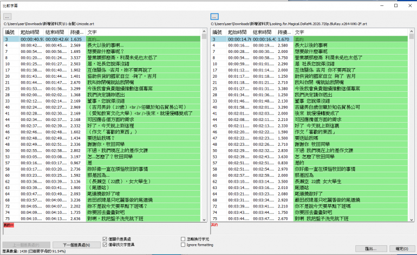The image size is (417, 255).
Task: Click the left difference text box showing 真的…
Action: point(105,229)
